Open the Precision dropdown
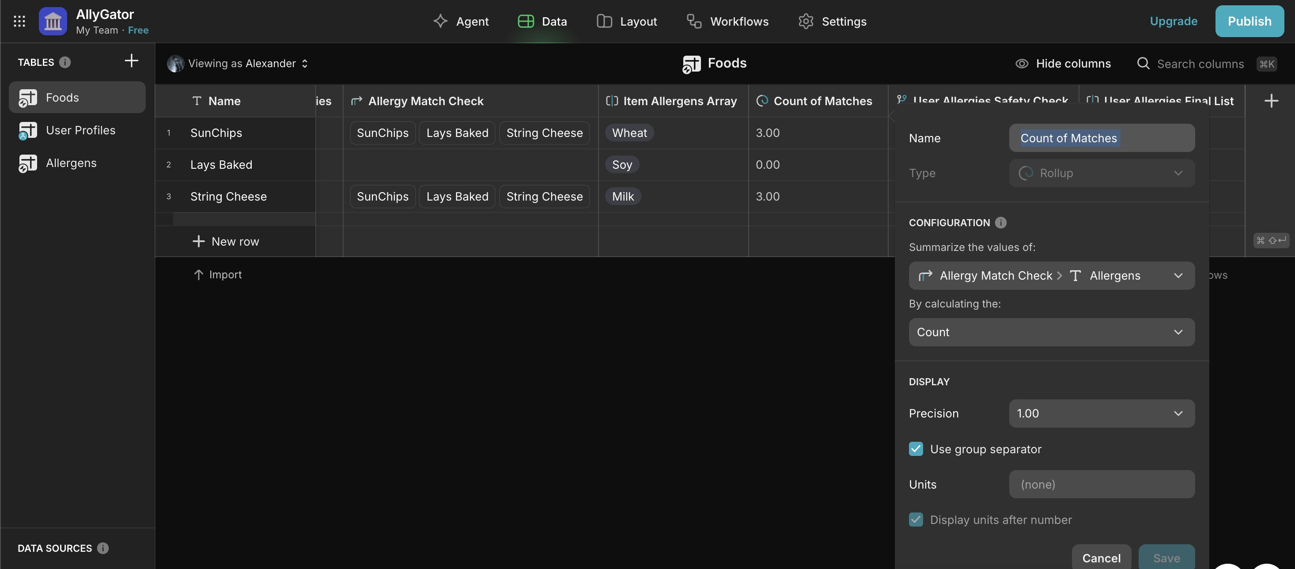The image size is (1295, 569). coord(1102,413)
